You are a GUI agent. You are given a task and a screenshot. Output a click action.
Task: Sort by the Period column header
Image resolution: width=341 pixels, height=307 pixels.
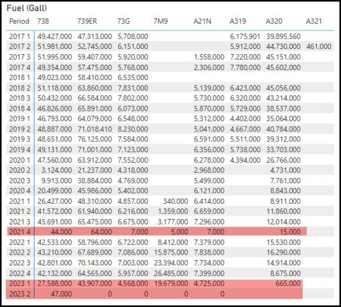[19, 21]
